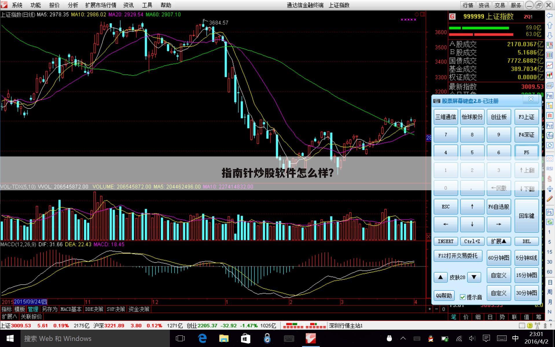Viewport: 555px width, 347px height.
Task: Click the 行情 button at top right
Action: 468,5
